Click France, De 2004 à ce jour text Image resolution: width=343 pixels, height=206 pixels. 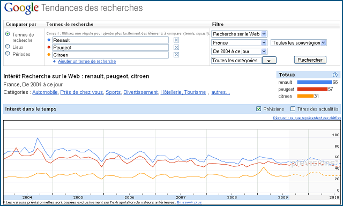coord(33,85)
